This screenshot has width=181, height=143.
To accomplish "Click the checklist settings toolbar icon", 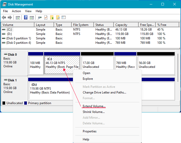I will click(x=64, y=18).
